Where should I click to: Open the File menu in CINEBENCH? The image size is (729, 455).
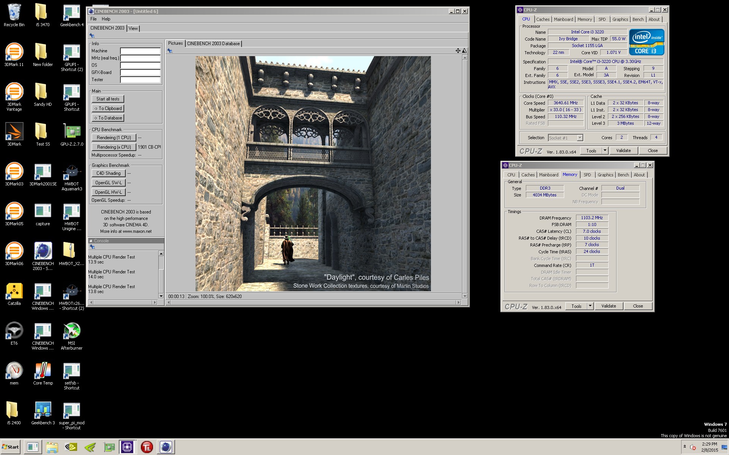(93, 19)
